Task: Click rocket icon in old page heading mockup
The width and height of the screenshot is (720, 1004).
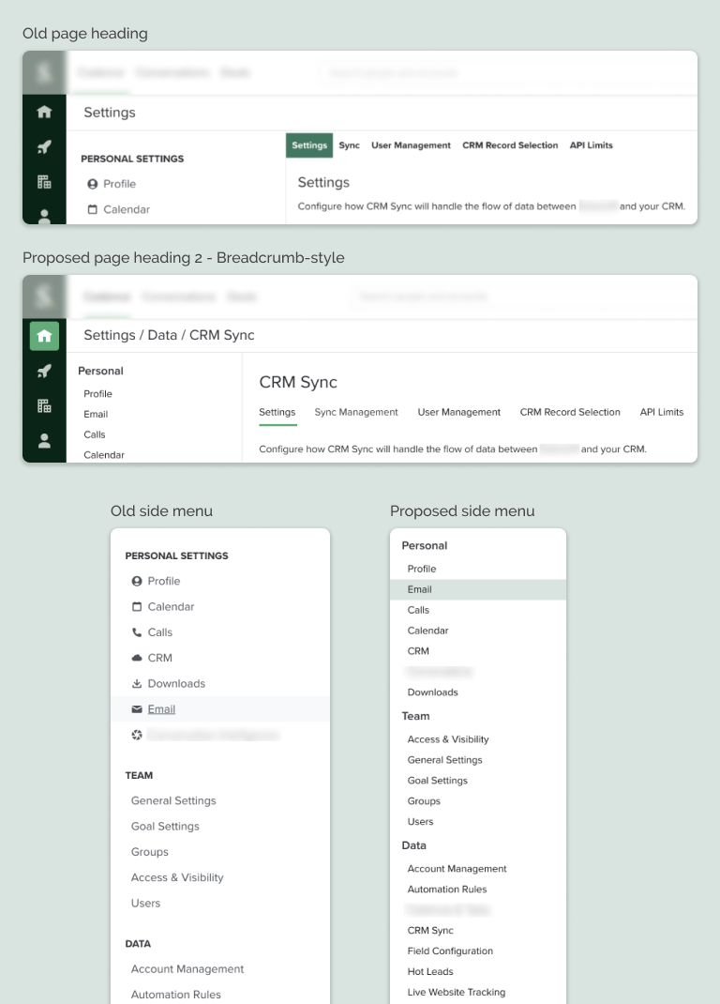Action: (x=44, y=146)
